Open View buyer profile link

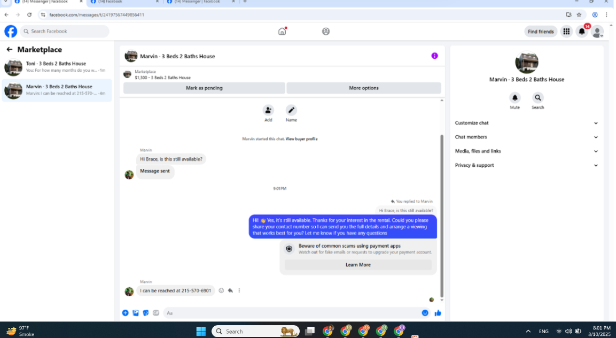(301, 139)
